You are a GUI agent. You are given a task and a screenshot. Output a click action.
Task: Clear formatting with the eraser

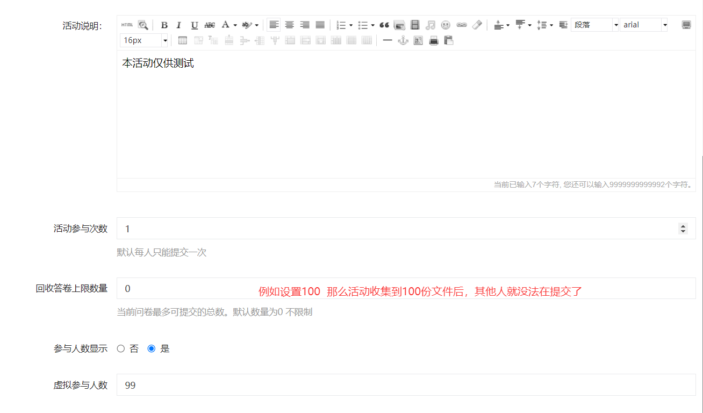(477, 25)
